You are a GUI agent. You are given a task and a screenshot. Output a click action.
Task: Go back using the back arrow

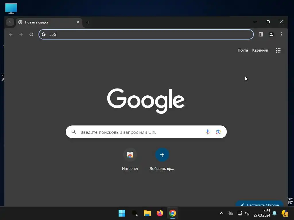[x=11, y=34]
